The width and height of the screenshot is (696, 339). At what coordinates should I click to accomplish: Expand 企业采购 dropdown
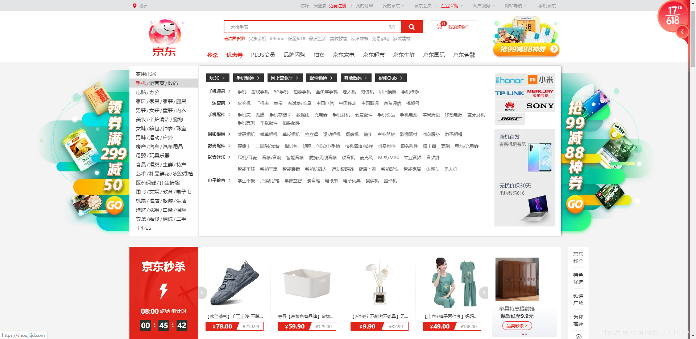452,6
